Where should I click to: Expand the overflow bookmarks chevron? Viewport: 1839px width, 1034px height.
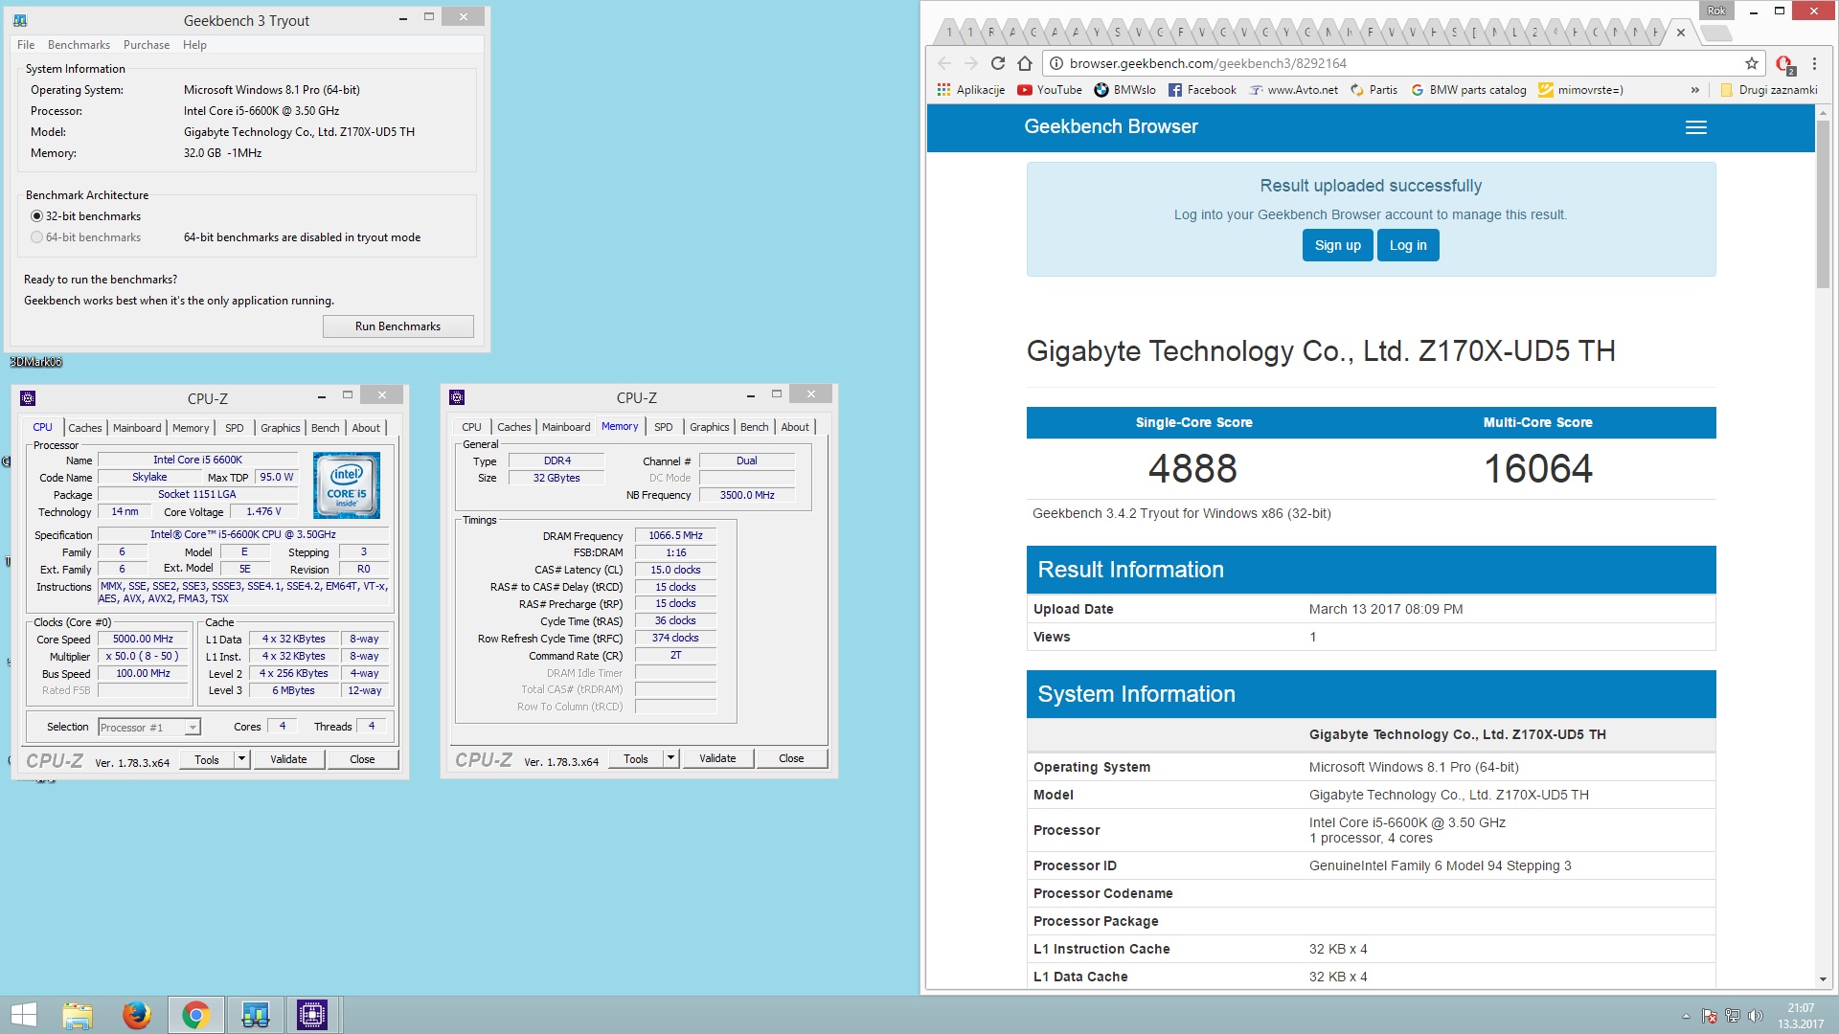[x=1694, y=90]
